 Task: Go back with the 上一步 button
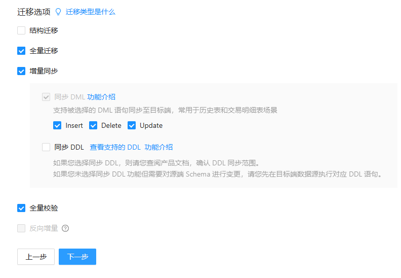(x=36, y=257)
